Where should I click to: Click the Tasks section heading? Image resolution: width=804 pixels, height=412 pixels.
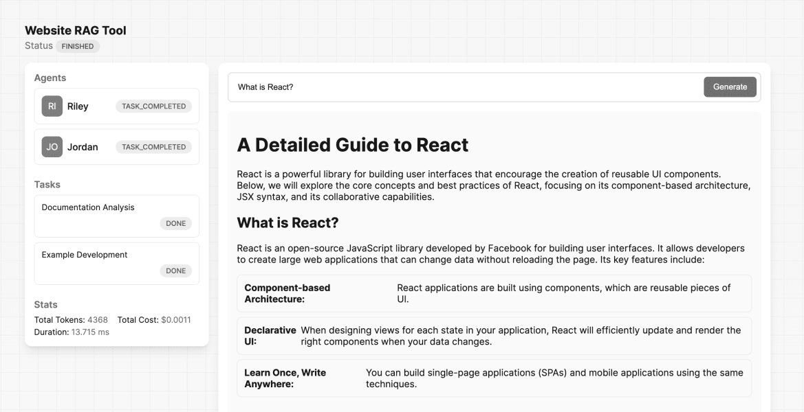(x=47, y=184)
